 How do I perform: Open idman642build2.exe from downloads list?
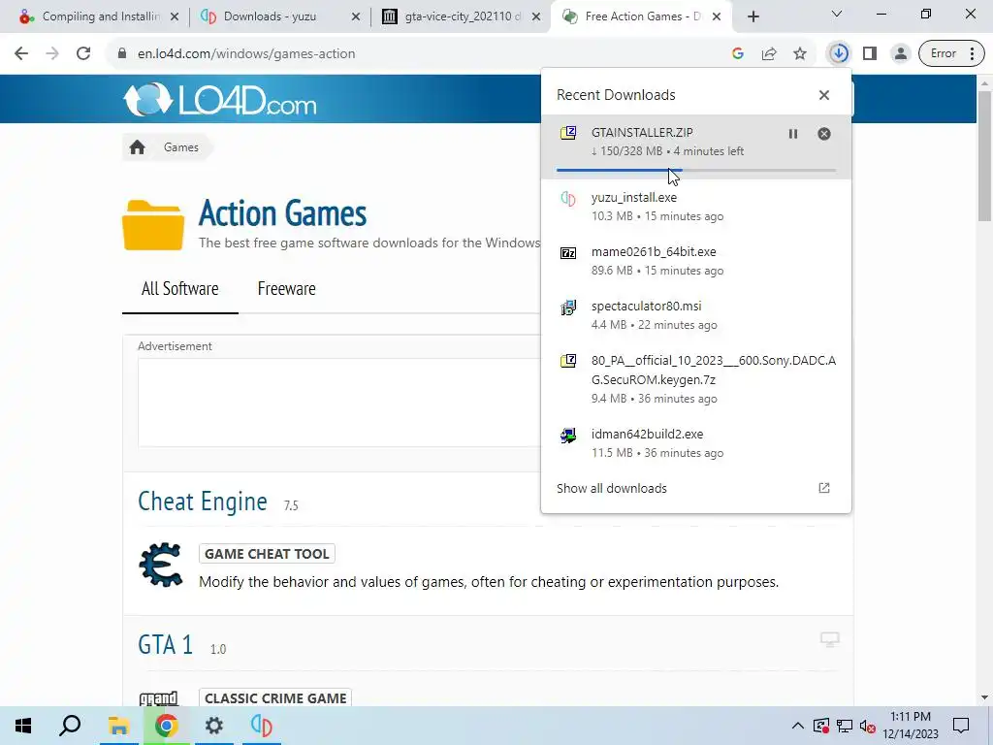696,442
